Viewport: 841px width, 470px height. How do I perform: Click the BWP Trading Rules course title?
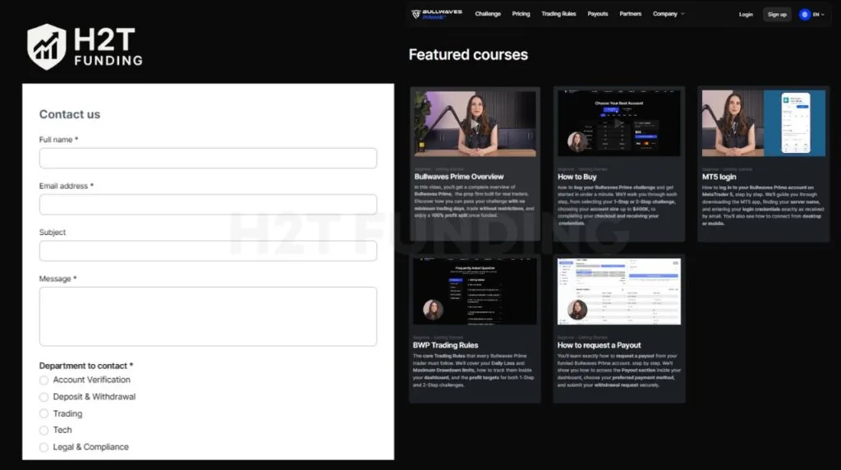445,345
